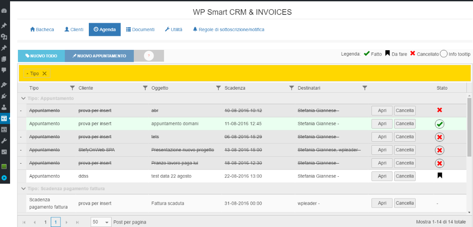Click red X status for 'abr' appointment
473x227 pixels.
439,111
